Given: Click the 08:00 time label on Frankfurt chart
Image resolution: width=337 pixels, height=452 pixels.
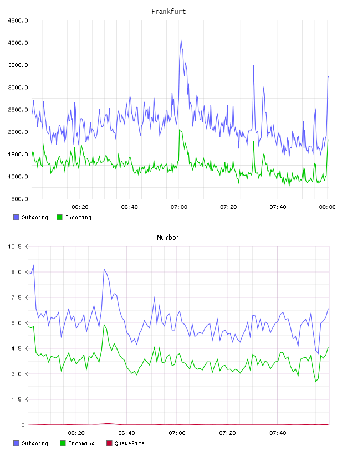Looking at the screenshot, I should click(327, 207).
